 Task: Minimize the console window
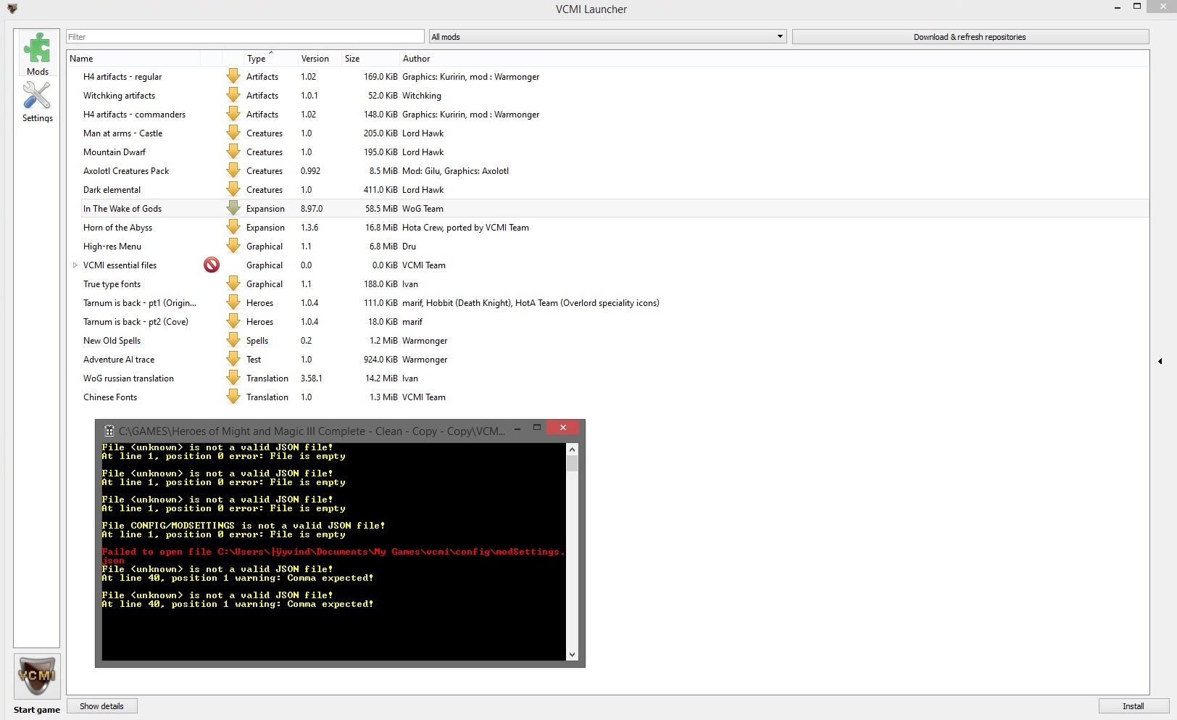tap(517, 429)
